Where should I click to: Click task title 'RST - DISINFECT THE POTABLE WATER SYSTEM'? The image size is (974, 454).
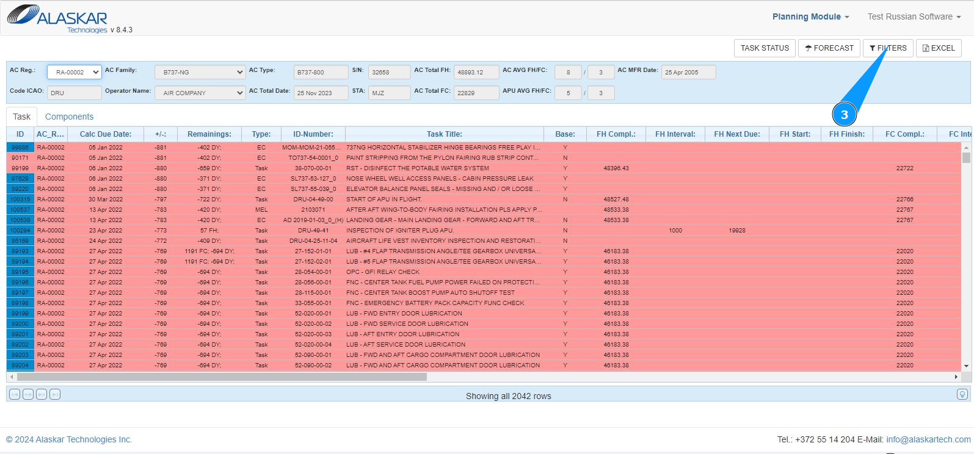[x=418, y=168]
